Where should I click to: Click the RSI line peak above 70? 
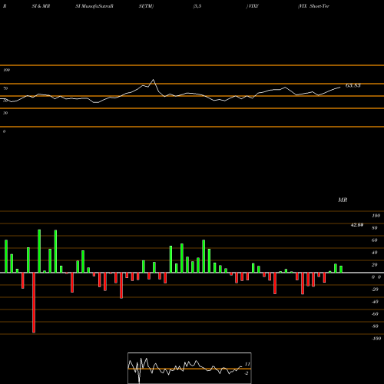pos(154,80)
